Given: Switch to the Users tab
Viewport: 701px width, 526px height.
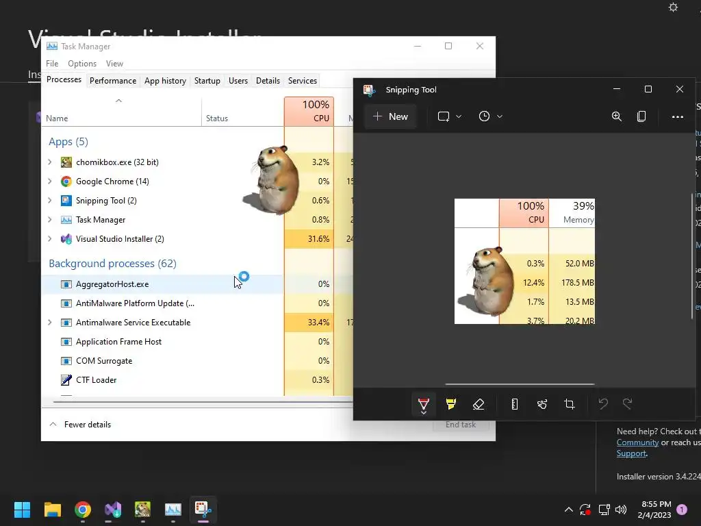Looking at the screenshot, I should pos(238,81).
